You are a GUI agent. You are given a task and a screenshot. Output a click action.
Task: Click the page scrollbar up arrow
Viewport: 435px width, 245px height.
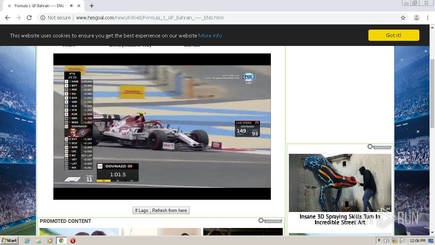[432, 28]
